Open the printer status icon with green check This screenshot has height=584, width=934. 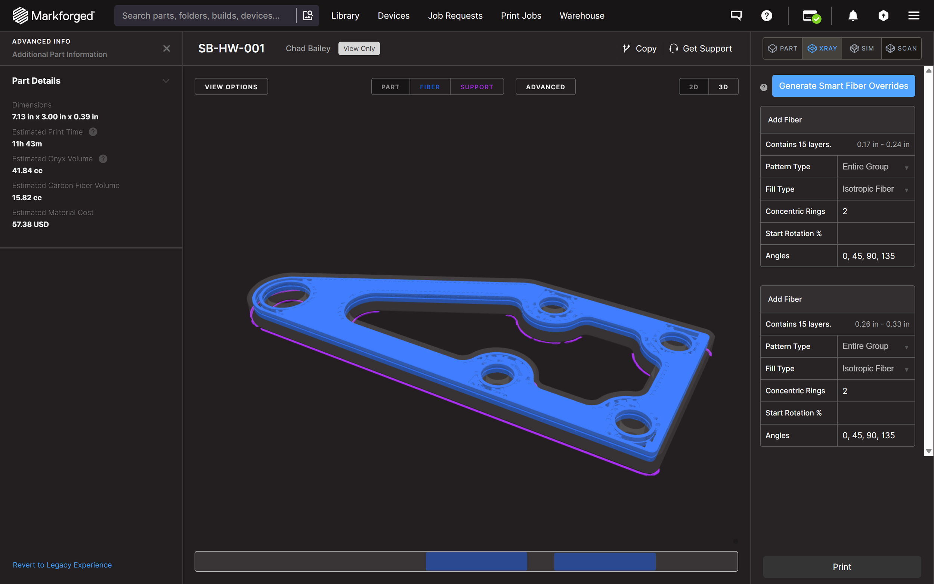[x=811, y=16]
